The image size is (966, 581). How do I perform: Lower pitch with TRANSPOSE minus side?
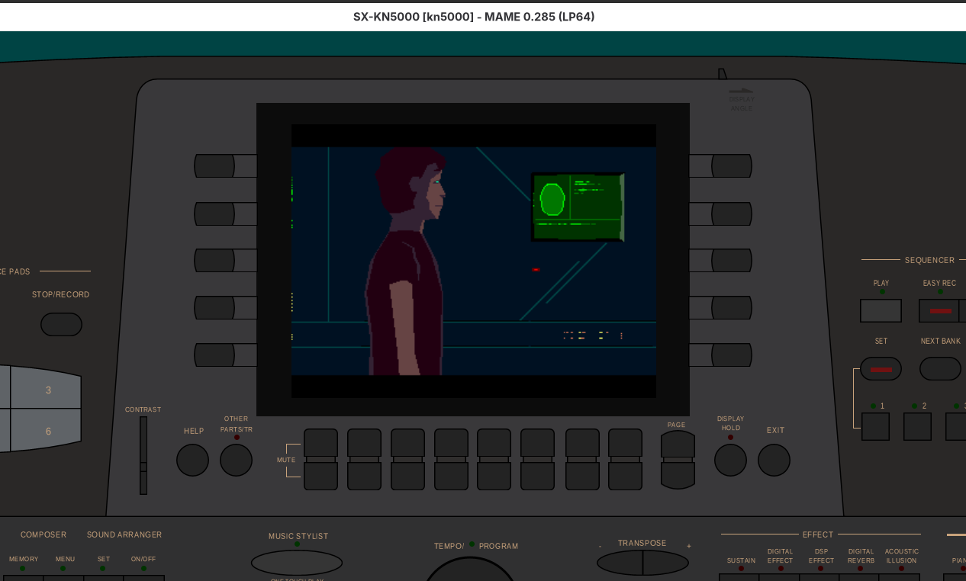pos(620,563)
